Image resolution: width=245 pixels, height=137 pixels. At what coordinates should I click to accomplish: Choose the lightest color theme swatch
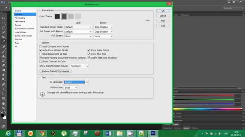point(78,16)
